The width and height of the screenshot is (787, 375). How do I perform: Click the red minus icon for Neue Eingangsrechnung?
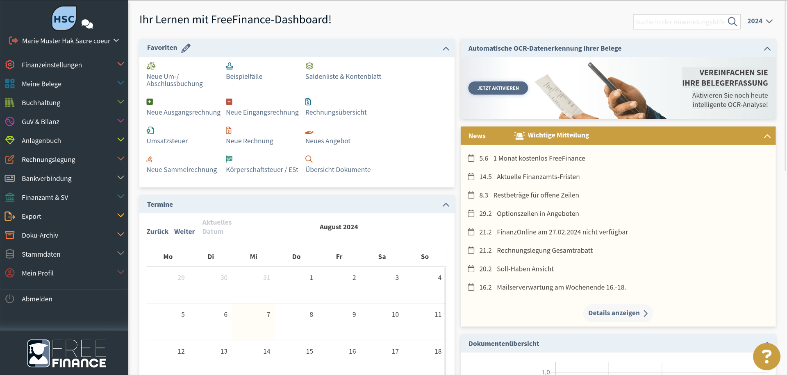[x=229, y=102]
